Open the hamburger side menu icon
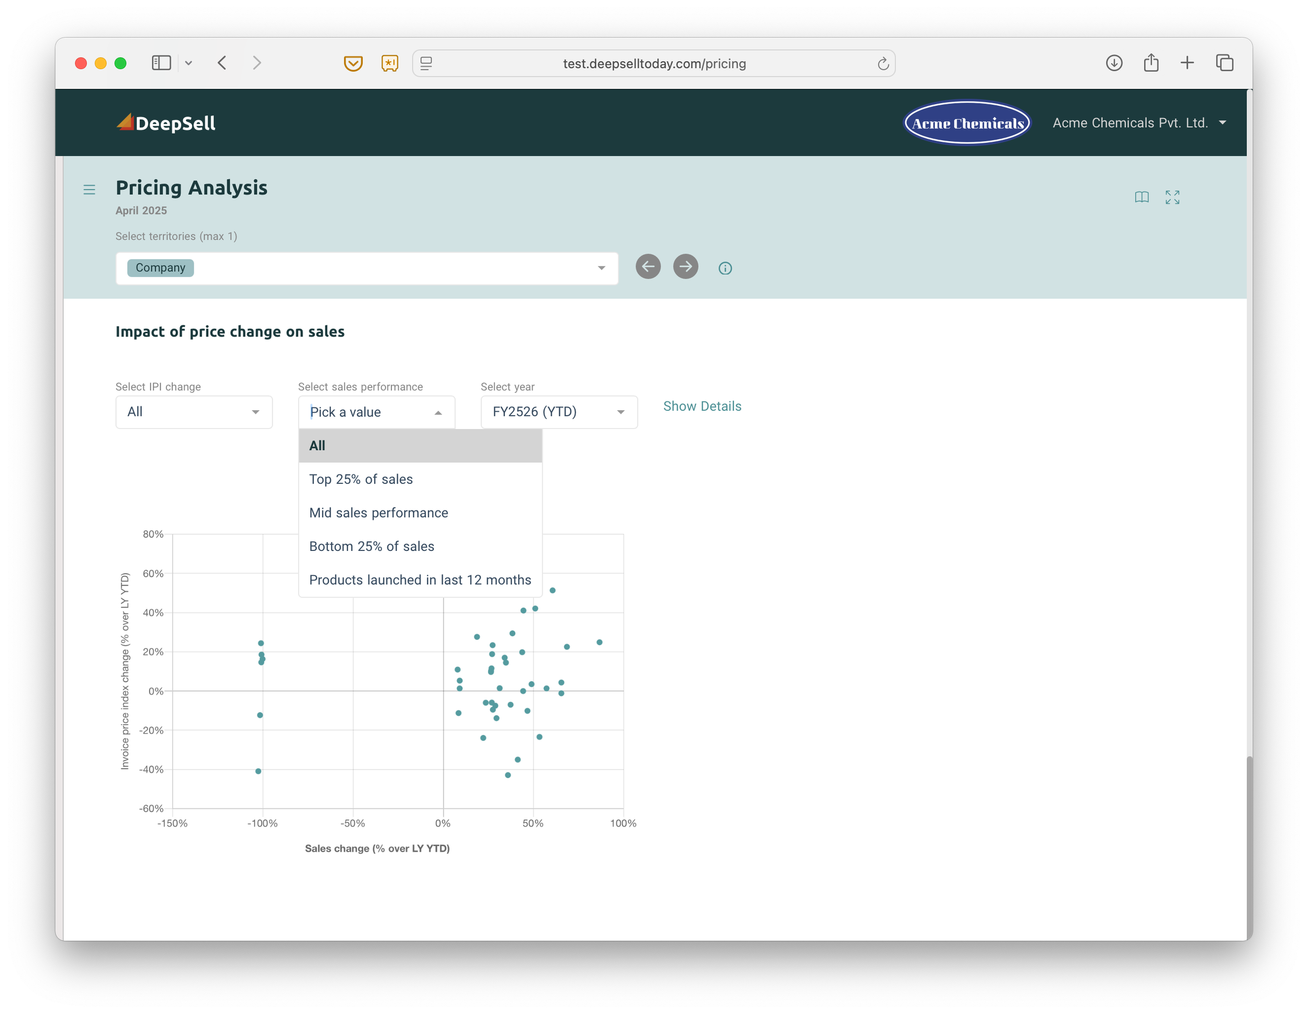The image size is (1308, 1014). click(x=89, y=190)
